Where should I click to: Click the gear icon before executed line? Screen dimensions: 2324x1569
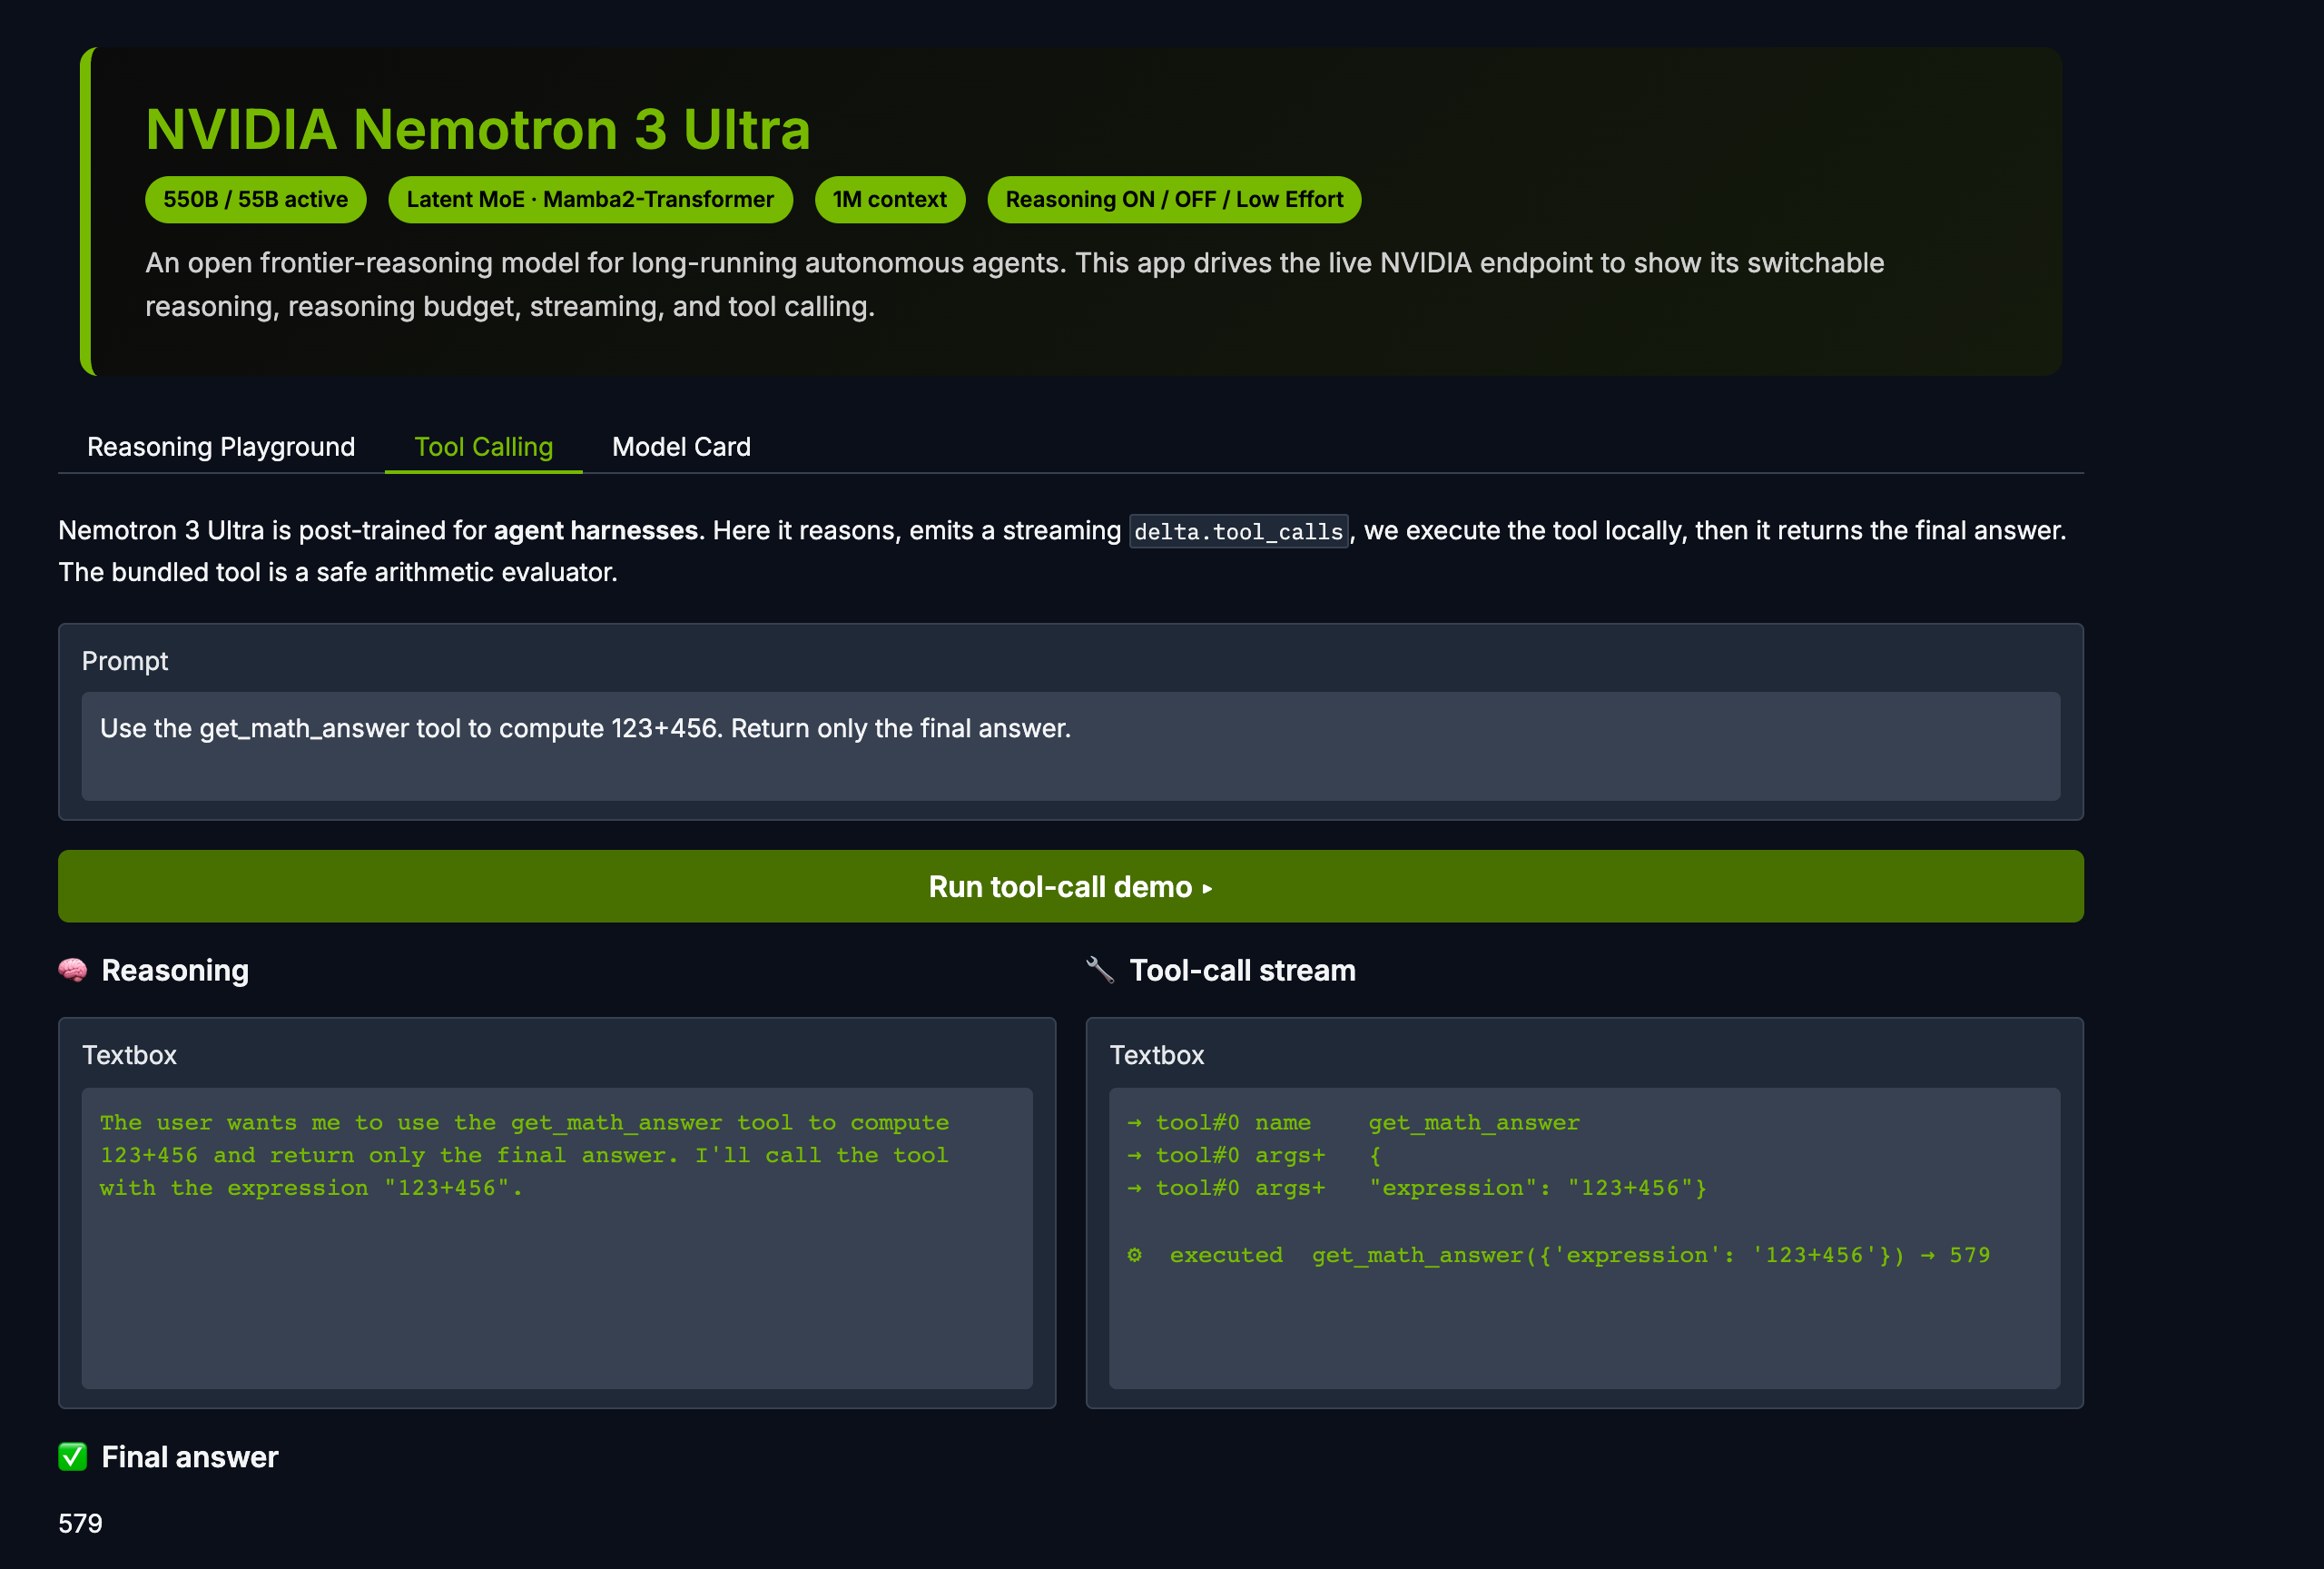point(1134,1255)
